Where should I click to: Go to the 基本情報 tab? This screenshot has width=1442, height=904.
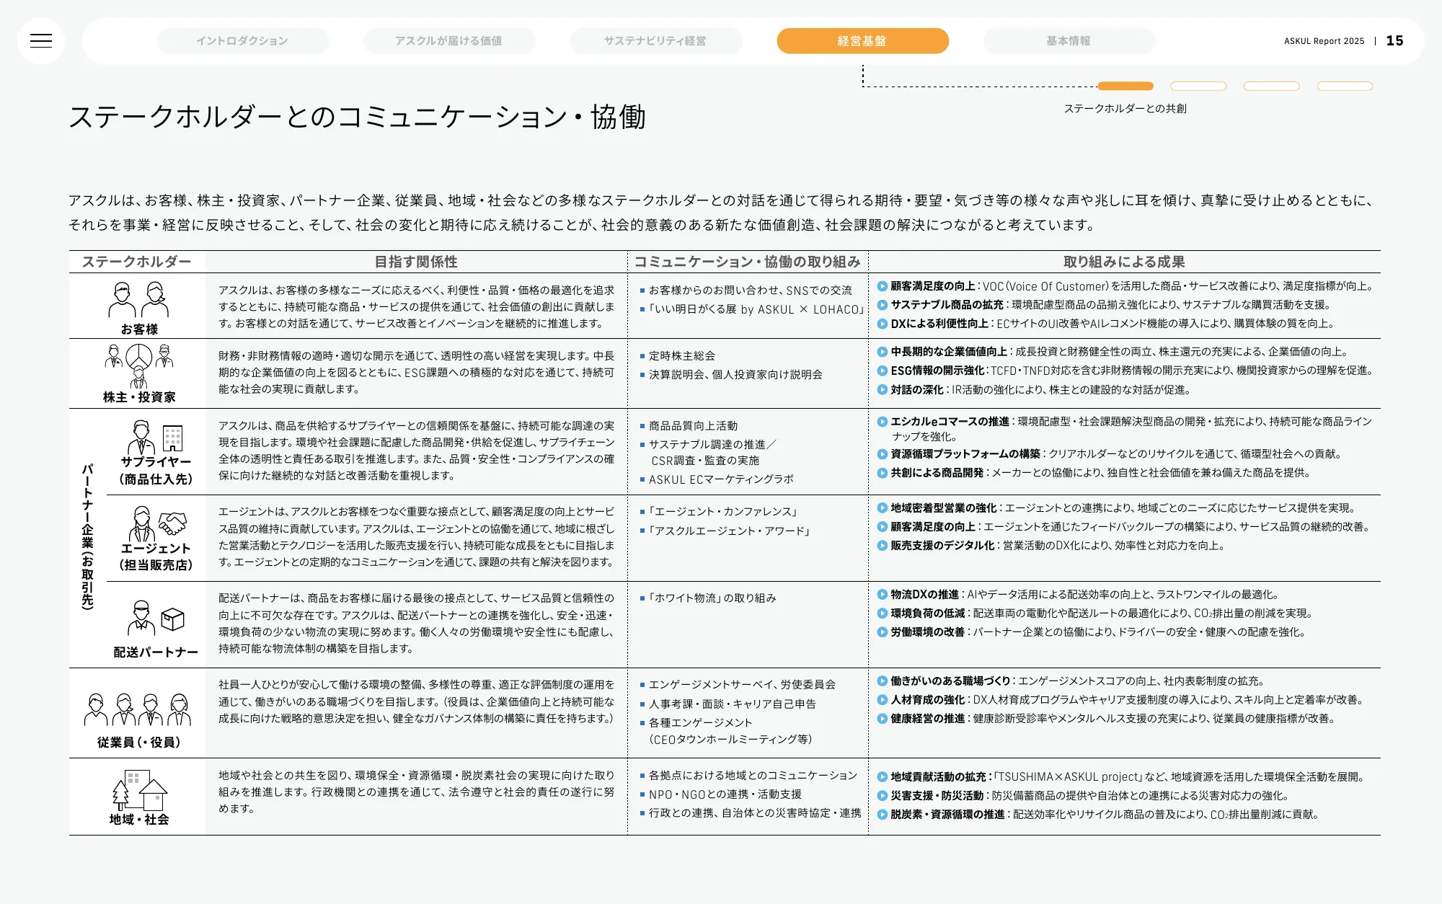(x=1069, y=41)
